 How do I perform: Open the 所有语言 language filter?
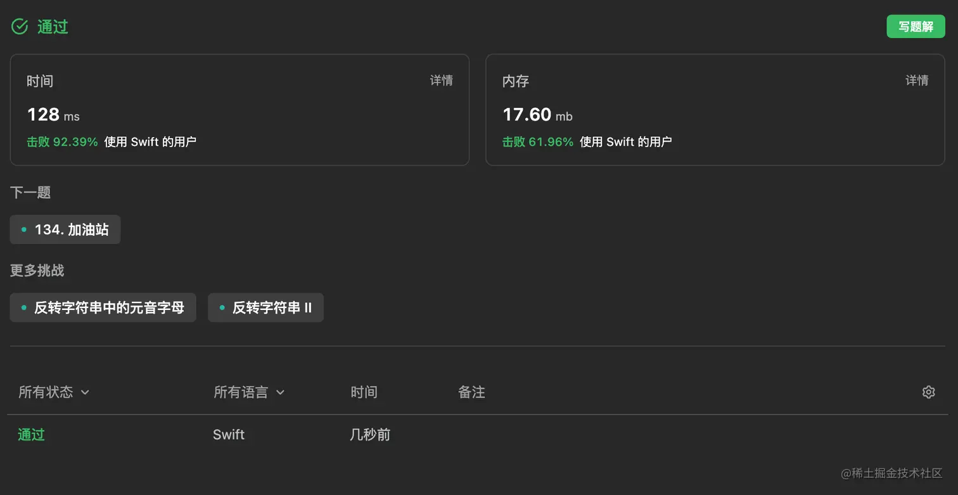tap(248, 392)
